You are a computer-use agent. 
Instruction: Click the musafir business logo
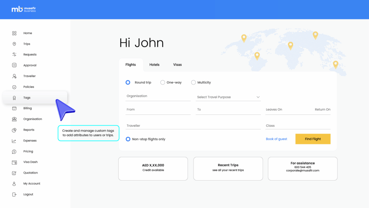click(24, 9)
